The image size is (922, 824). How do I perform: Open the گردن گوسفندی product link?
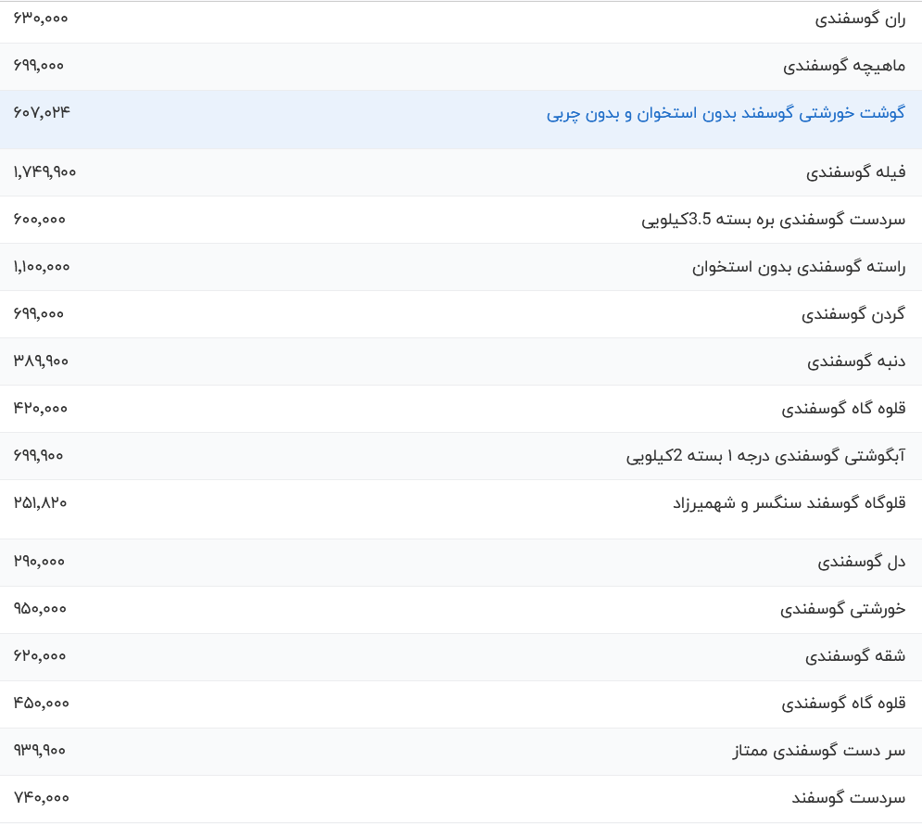(853, 314)
